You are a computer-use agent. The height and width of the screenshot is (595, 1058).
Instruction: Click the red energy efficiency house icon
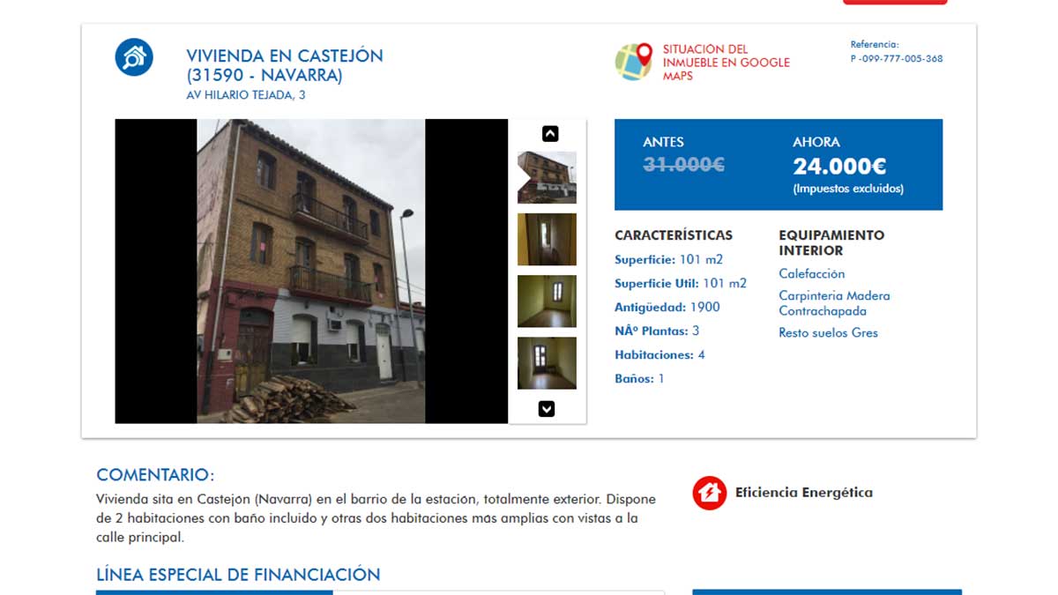click(709, 493)
